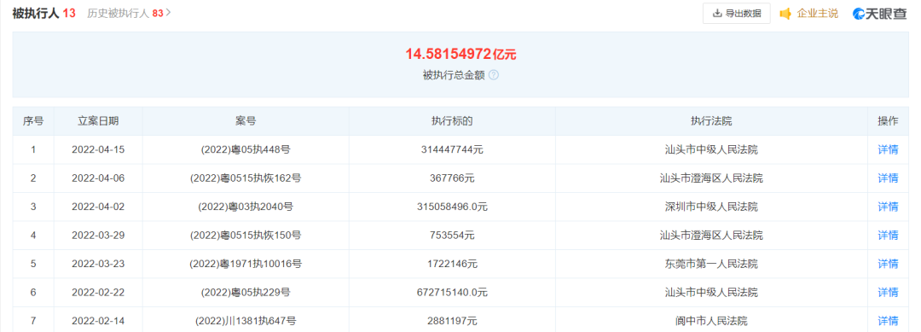Select date cell 2022-03-23

click(x=98, y=264)
